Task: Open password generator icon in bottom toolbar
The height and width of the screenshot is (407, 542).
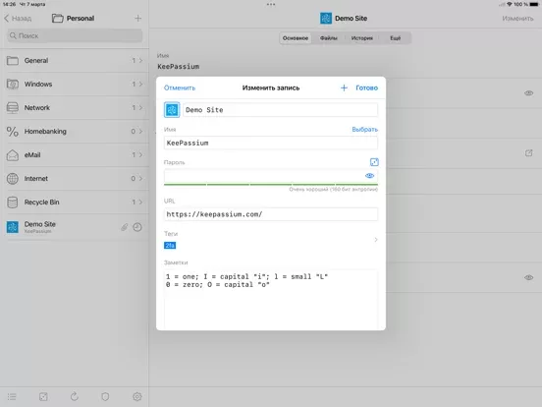Action: pos(43,396)
